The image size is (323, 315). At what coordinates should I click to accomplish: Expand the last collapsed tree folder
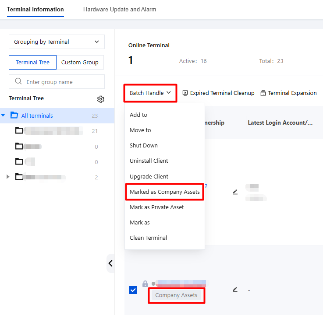coord(8,177)
